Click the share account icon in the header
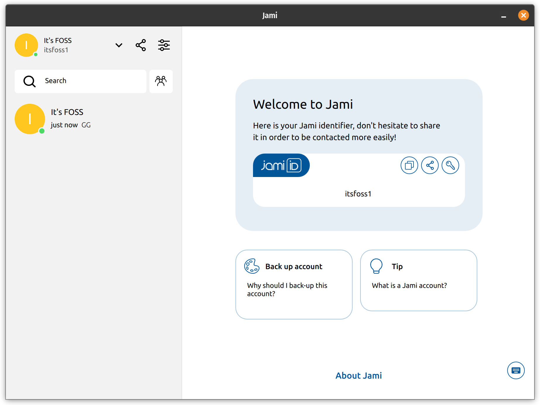 (x=141, y=45)
